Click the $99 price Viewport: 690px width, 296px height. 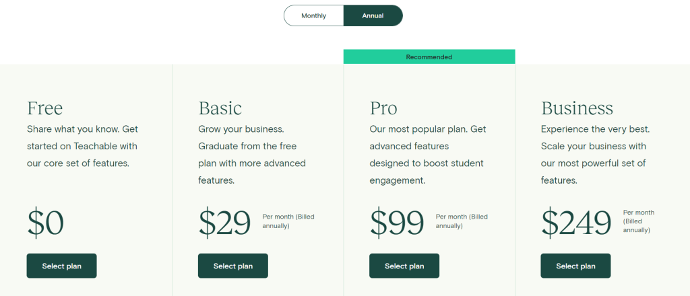tap(397, 223)
